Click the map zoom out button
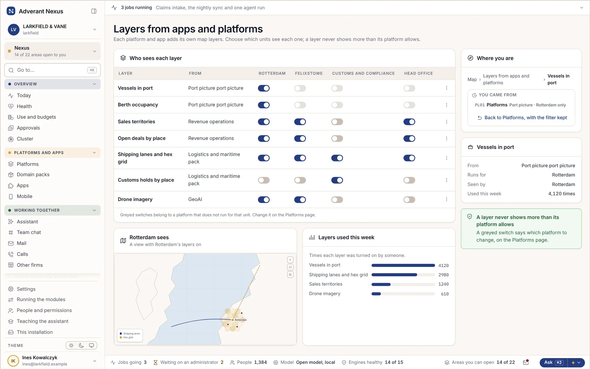The image size is (590, 369). coord(290,267)
